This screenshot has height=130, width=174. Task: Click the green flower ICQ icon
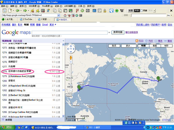click(117, 11)
